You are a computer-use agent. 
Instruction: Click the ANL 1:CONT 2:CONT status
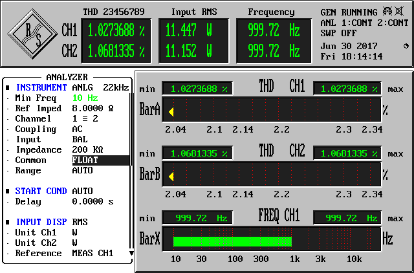[365, 23]
